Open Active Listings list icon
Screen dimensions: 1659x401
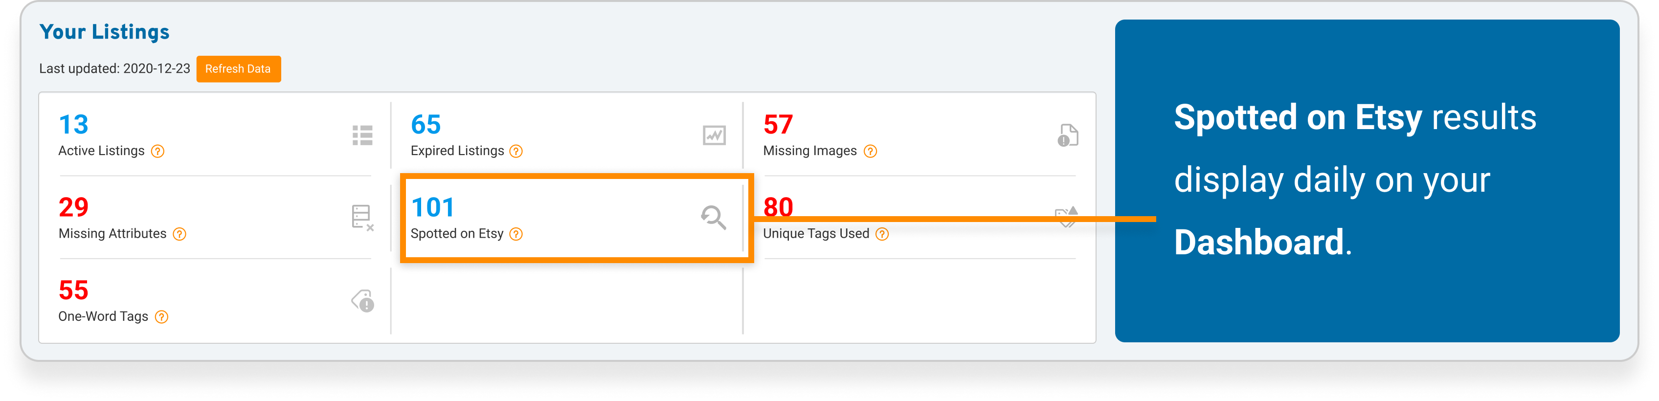(x=362, y=135)
